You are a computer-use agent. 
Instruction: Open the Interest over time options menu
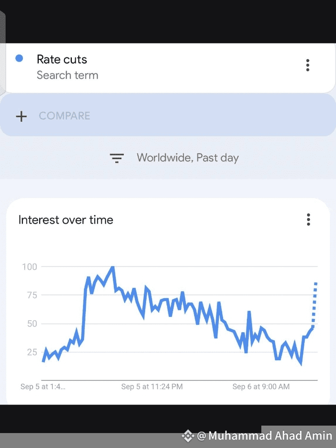[308, 220]
